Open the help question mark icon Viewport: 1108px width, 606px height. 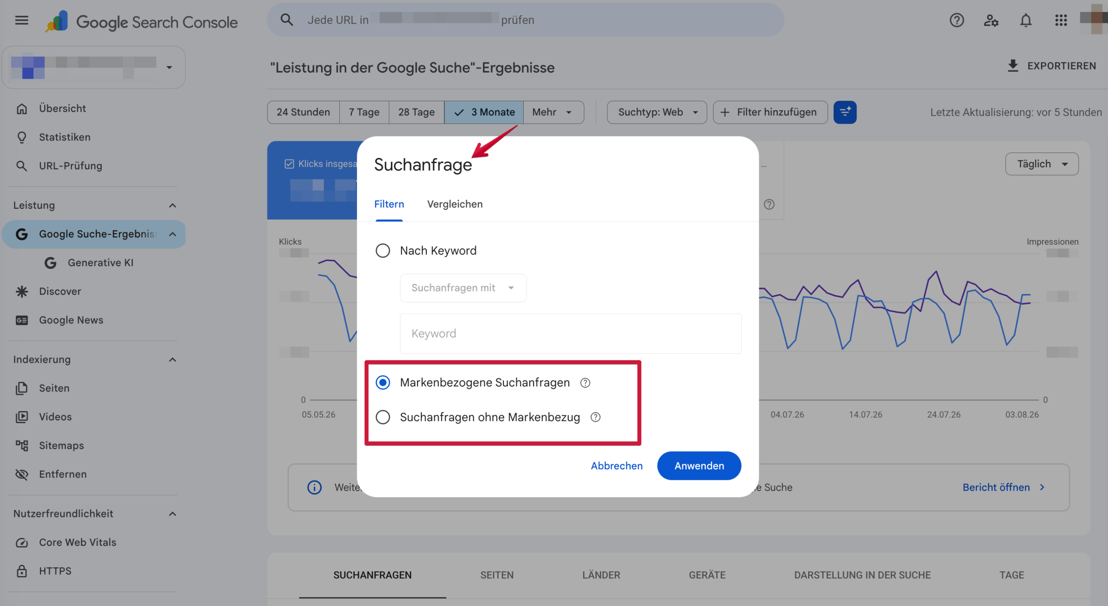point(957,20)
